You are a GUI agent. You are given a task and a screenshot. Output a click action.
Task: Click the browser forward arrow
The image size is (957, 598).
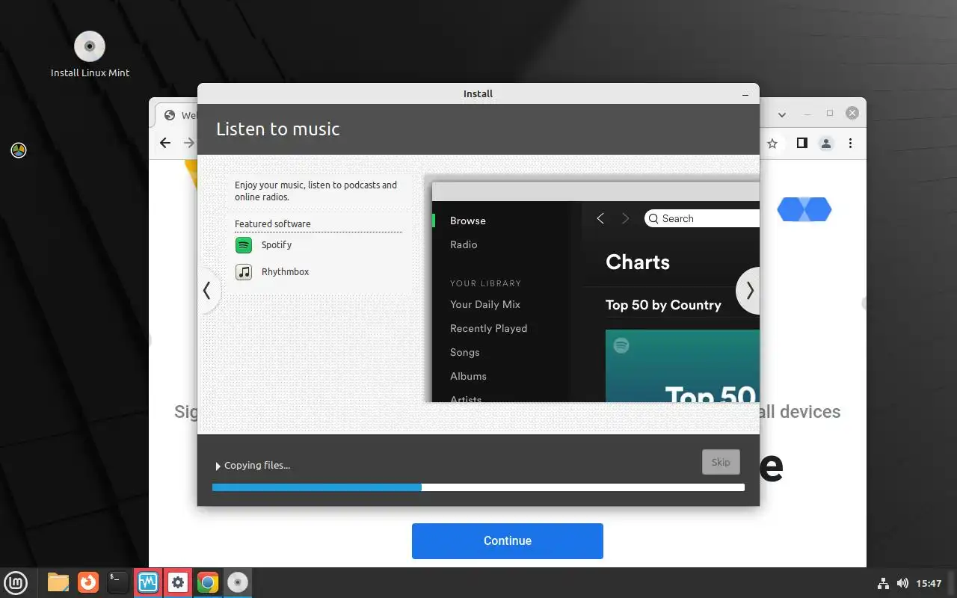[189, 143]
